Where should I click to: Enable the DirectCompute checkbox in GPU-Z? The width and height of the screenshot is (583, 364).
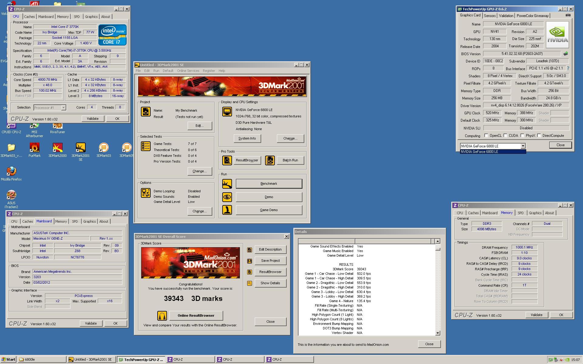(x=539, y=136)
